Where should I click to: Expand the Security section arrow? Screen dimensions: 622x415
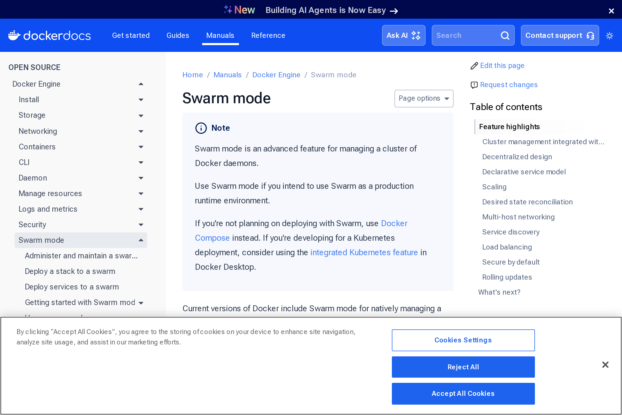[x=141, y=225]
